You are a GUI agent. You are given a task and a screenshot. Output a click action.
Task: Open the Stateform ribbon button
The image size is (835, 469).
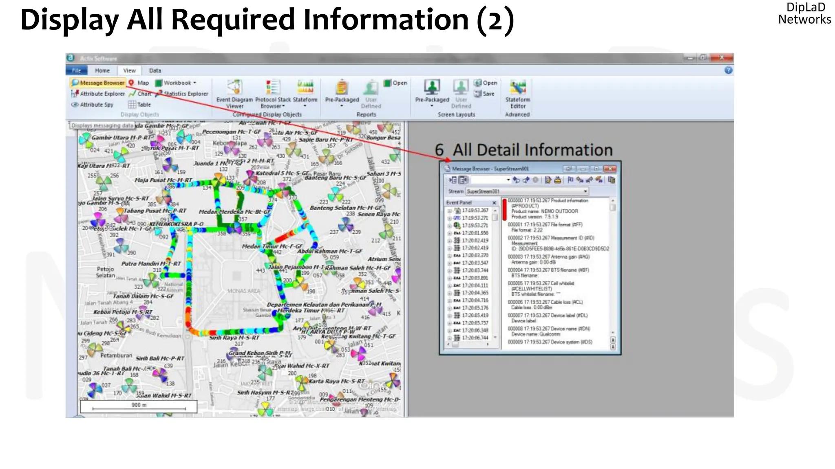point(305,94)
